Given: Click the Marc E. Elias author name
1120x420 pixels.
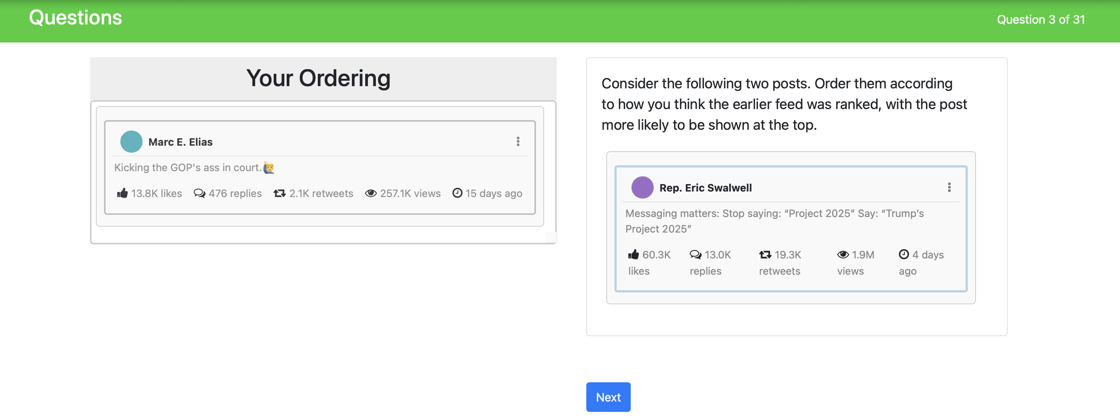Looking at the screenshot, I should click(180, 142).
